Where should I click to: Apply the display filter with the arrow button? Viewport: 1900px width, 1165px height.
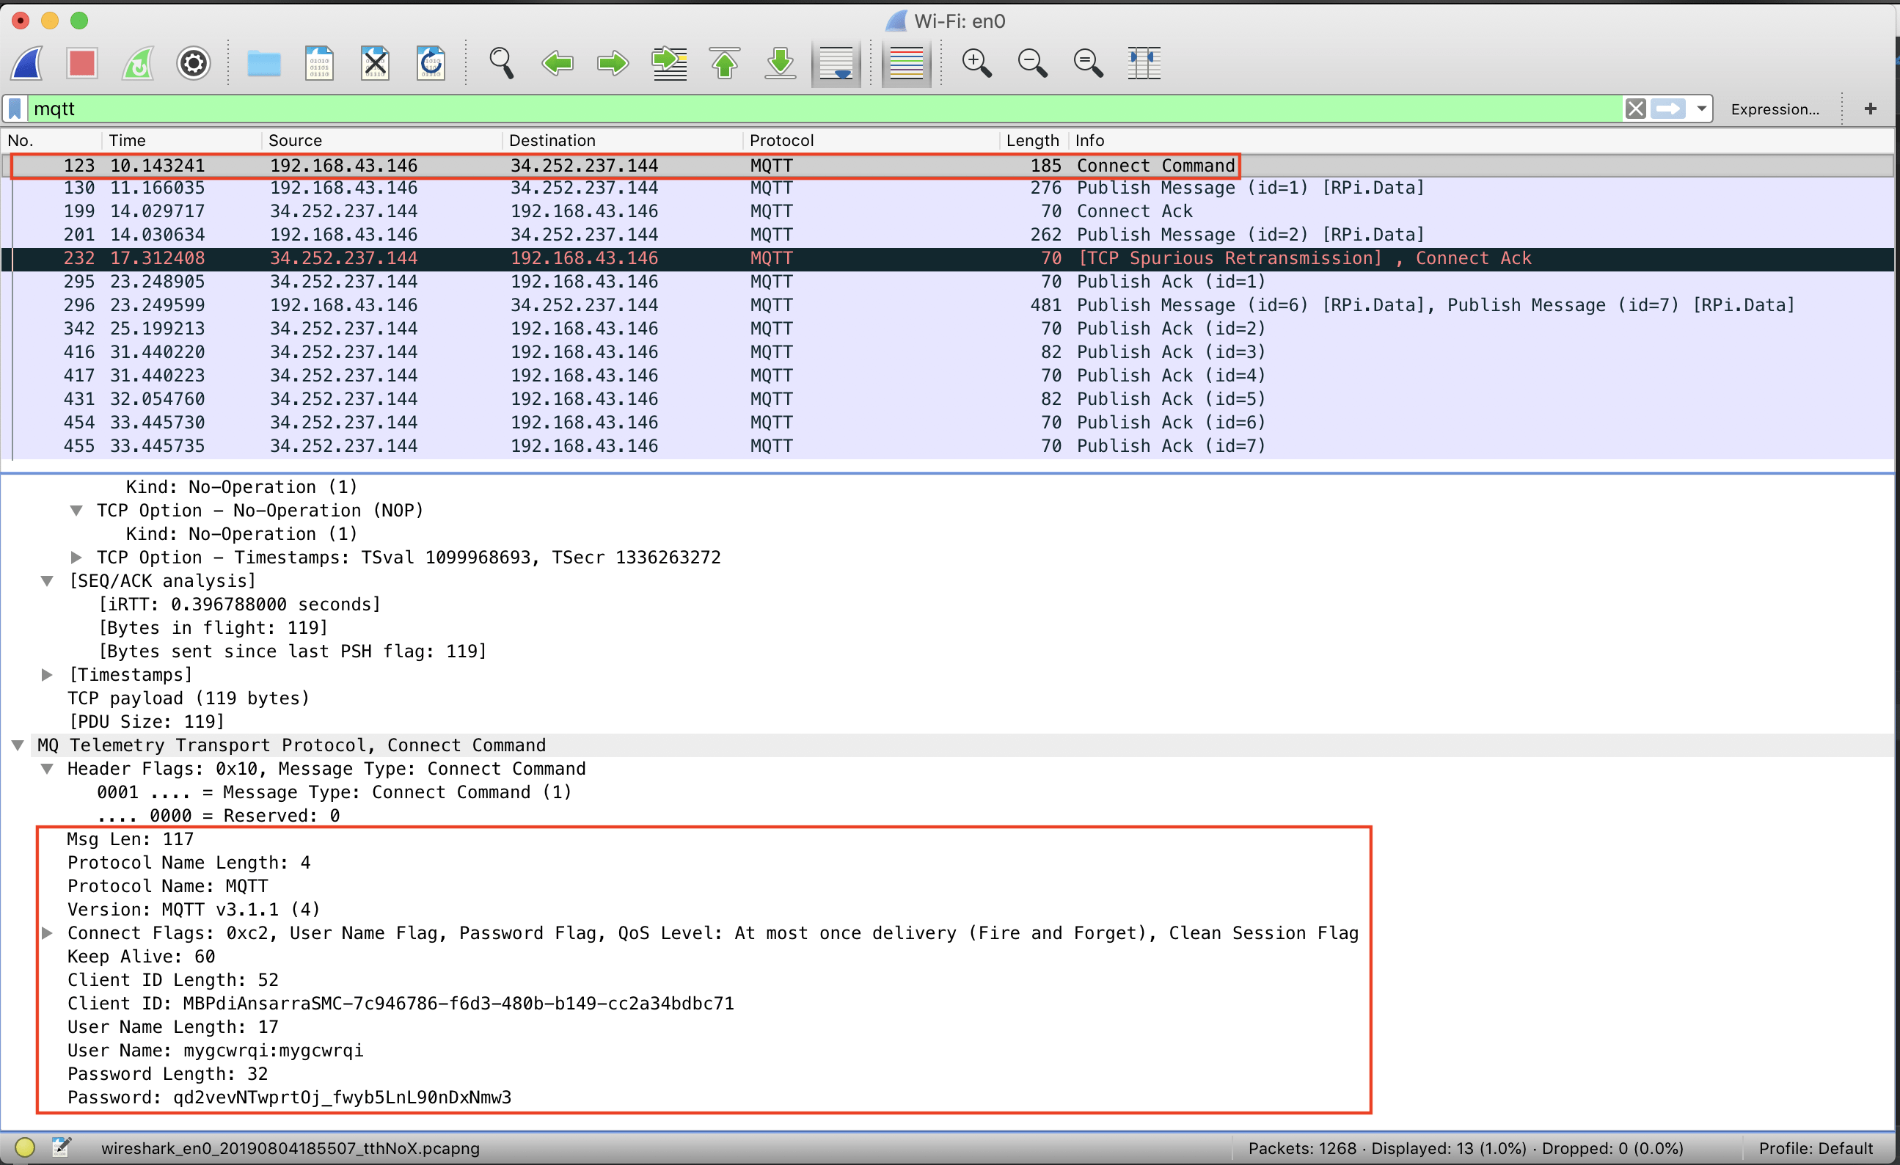click(1668, 109)
